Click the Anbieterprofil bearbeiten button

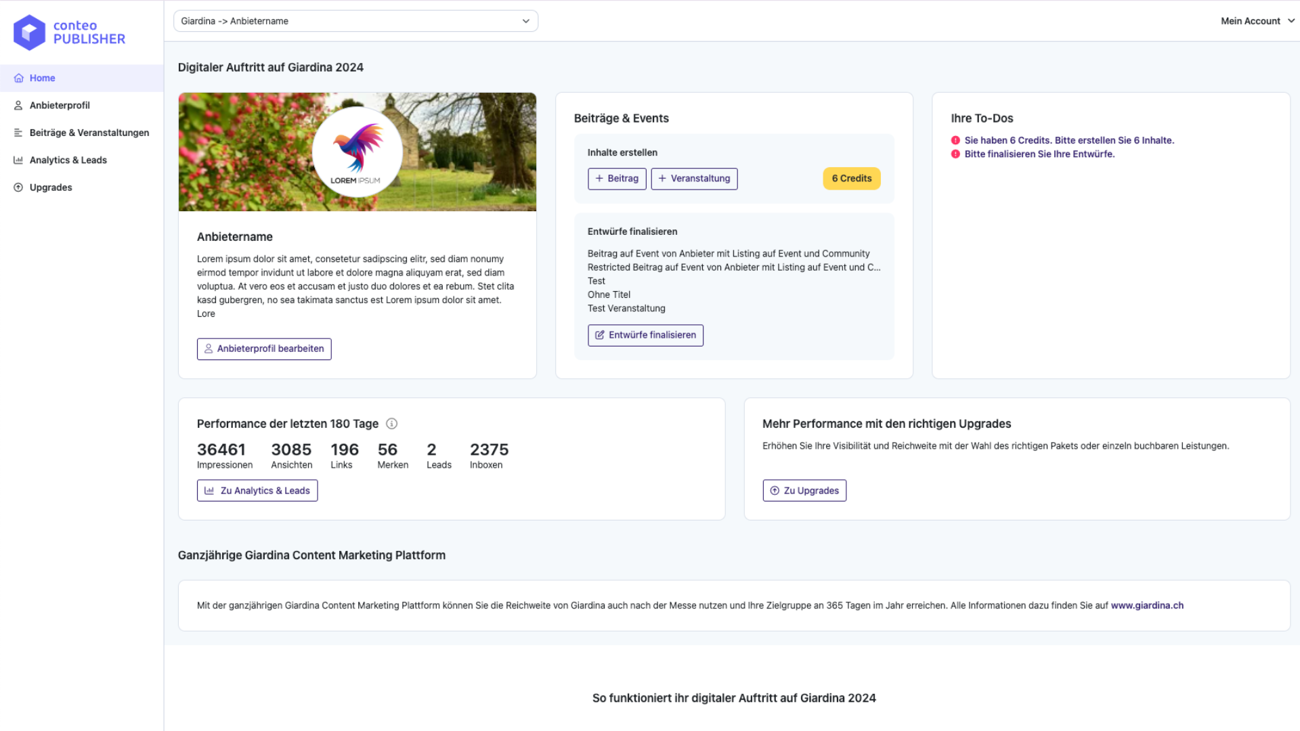pos(264,349)
